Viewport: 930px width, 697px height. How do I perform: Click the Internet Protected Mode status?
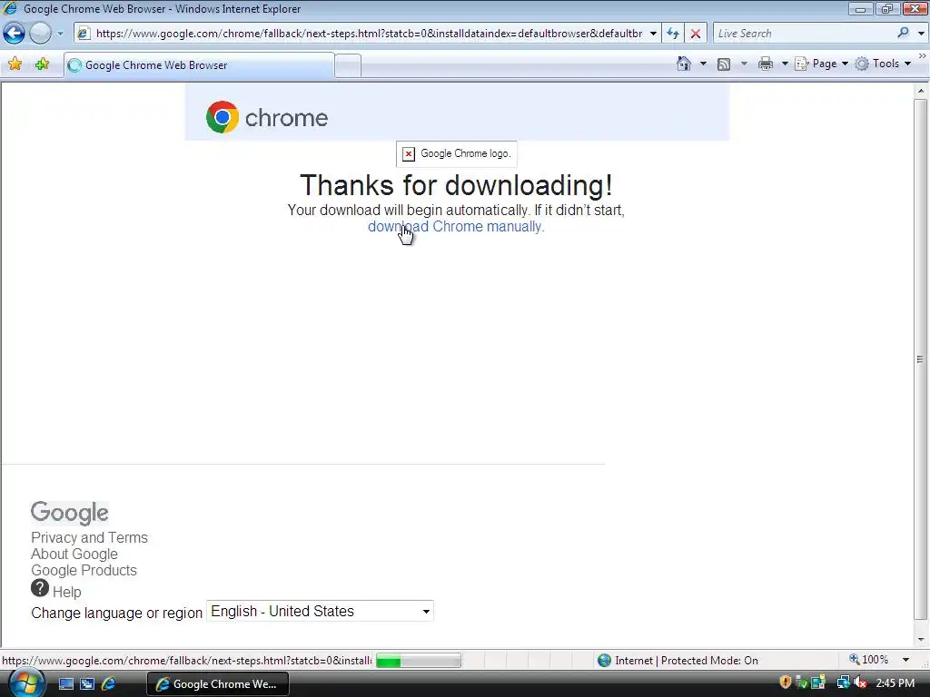click(678, 661)
